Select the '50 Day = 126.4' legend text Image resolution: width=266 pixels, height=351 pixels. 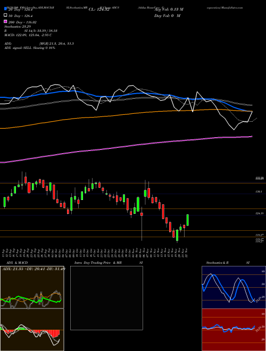(x=20, y=16)
